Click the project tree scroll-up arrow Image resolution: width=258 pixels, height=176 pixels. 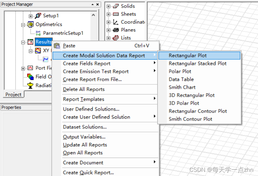coord(93,15)
